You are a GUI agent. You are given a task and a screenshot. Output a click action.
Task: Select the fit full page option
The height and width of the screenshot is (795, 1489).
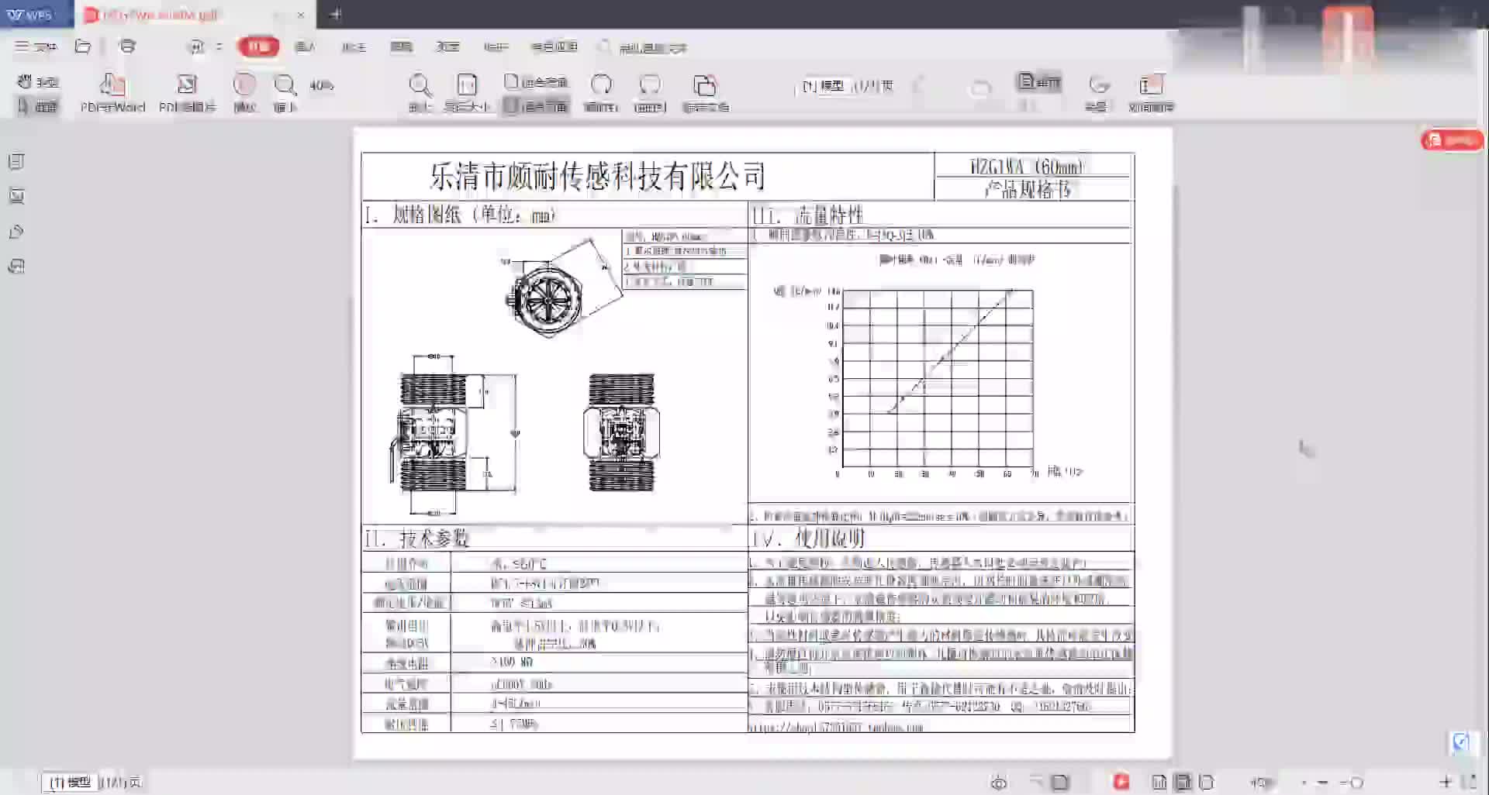pyautogui.click(x=536, y=81)
